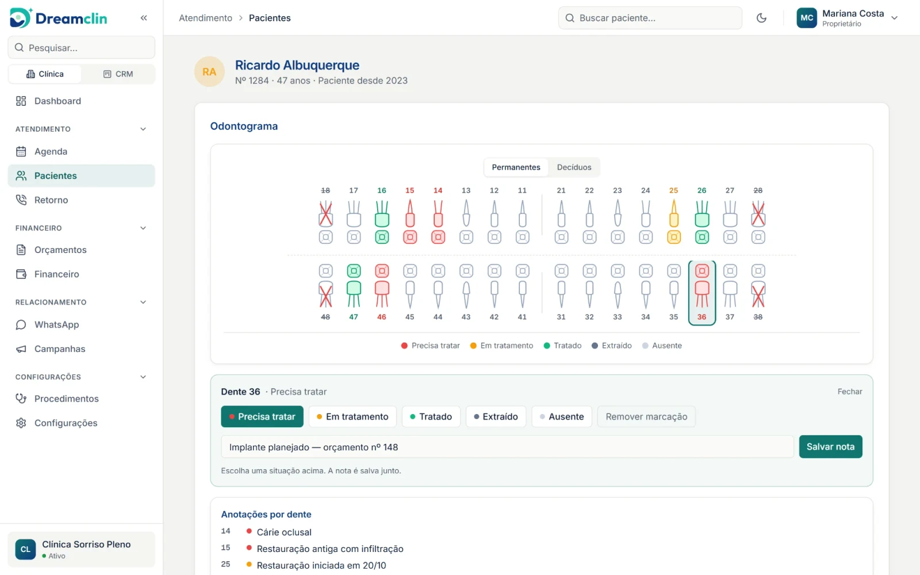
Task: Switch to the CRM mode tab
Action: pos(118,74)
